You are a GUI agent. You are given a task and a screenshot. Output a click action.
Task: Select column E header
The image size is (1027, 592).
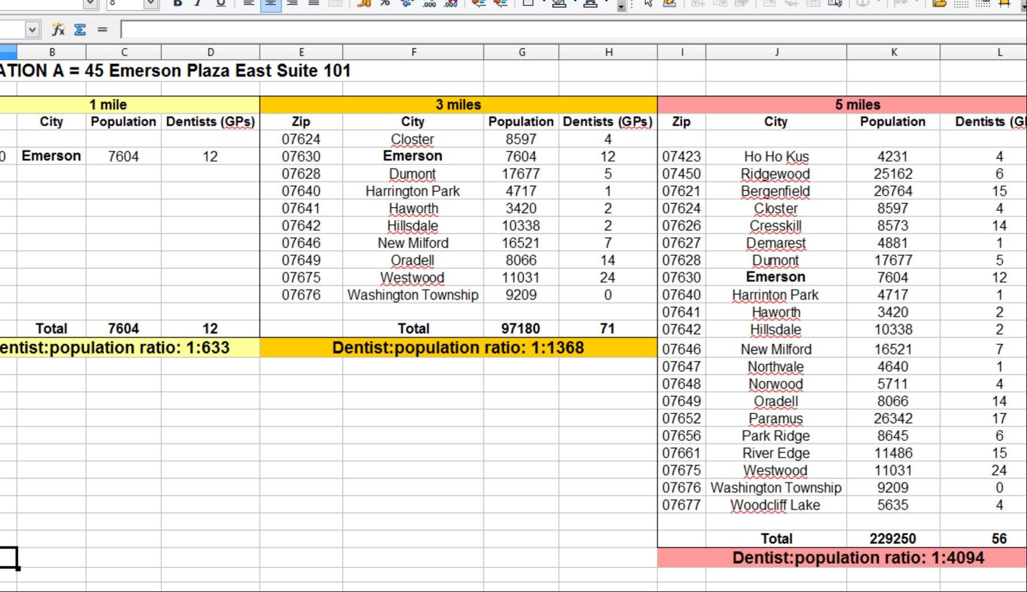pos(302,52)
